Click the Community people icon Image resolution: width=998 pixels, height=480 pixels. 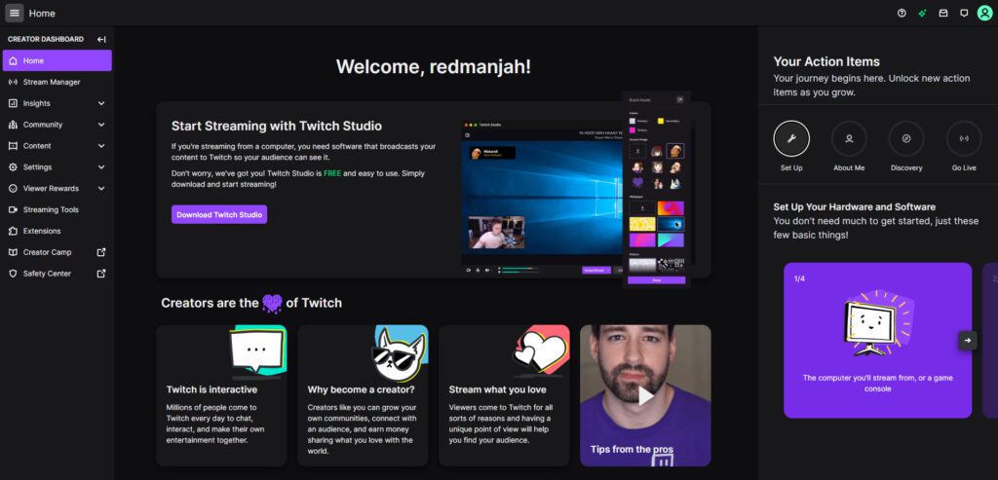click(x=13, y=125)
